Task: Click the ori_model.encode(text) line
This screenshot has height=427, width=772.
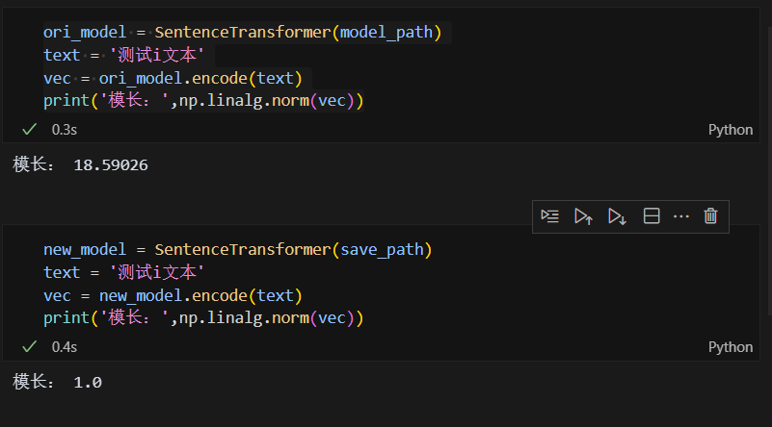Action: tap(173, 78)
